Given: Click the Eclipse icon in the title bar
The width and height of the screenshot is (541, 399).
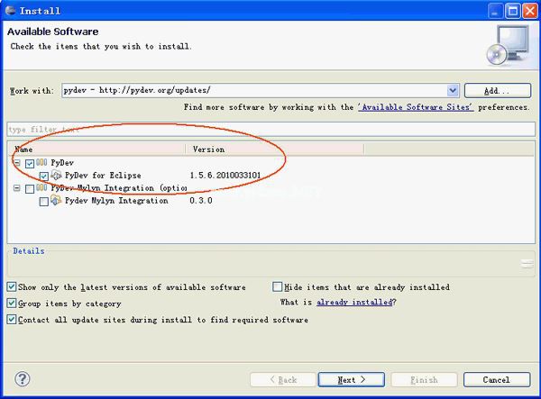Looking at the screenshot, I should tap(11, 10).
